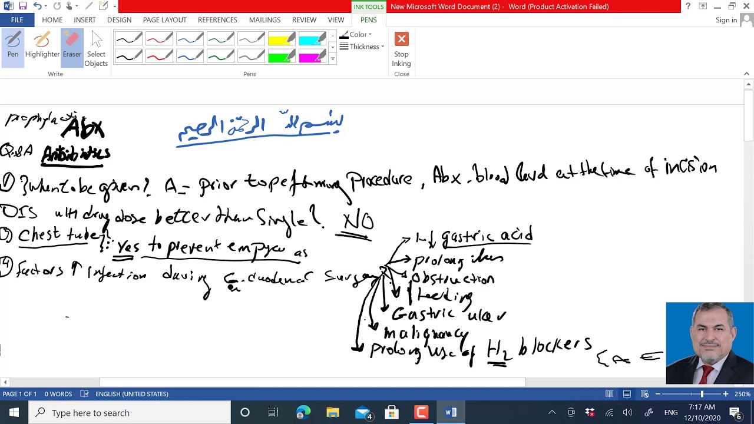Viewport: 754px width, 424px height.
Task: Pick the bottom-row gray pen
Action: [252, 57]
